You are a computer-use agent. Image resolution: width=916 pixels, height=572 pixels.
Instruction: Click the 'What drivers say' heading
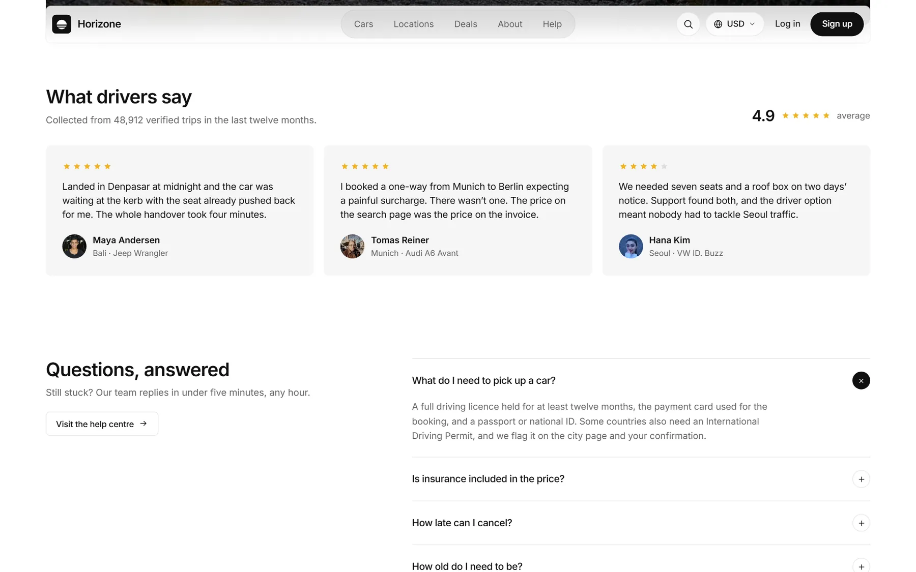pyautogui.click(x=119, y=97)
